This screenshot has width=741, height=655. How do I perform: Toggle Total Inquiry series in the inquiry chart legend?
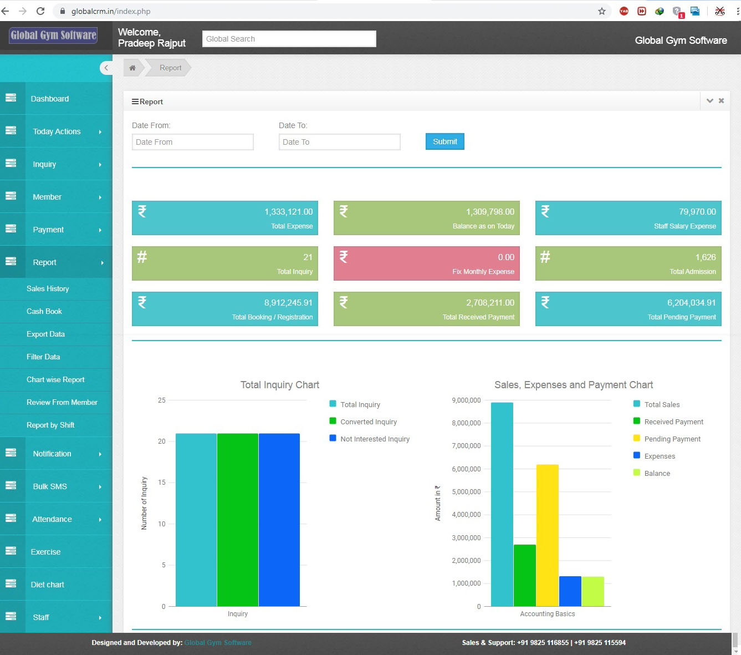pyautogui.click(x=355, y=404)
